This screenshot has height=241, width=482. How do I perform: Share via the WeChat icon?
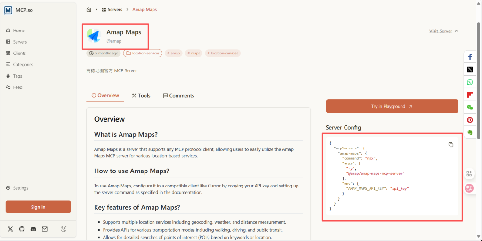coord(469,108)
